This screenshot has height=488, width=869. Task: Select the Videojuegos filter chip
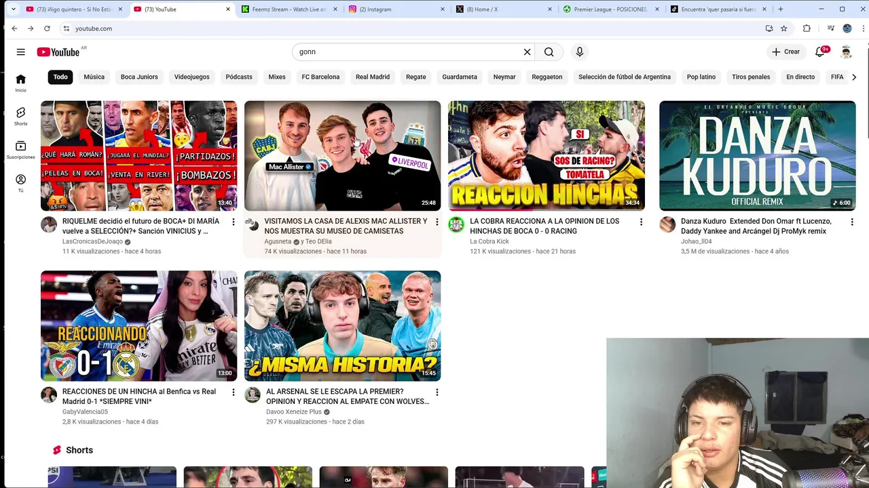(192, 77)
